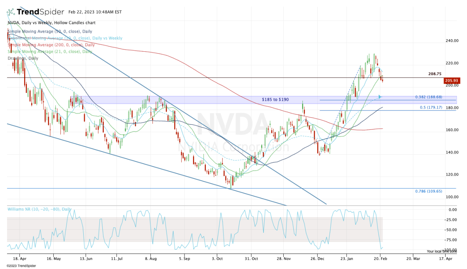Click the 18. Apr date label
The width and height of the screenshot is (467, 269).
(x=20, y=258)
